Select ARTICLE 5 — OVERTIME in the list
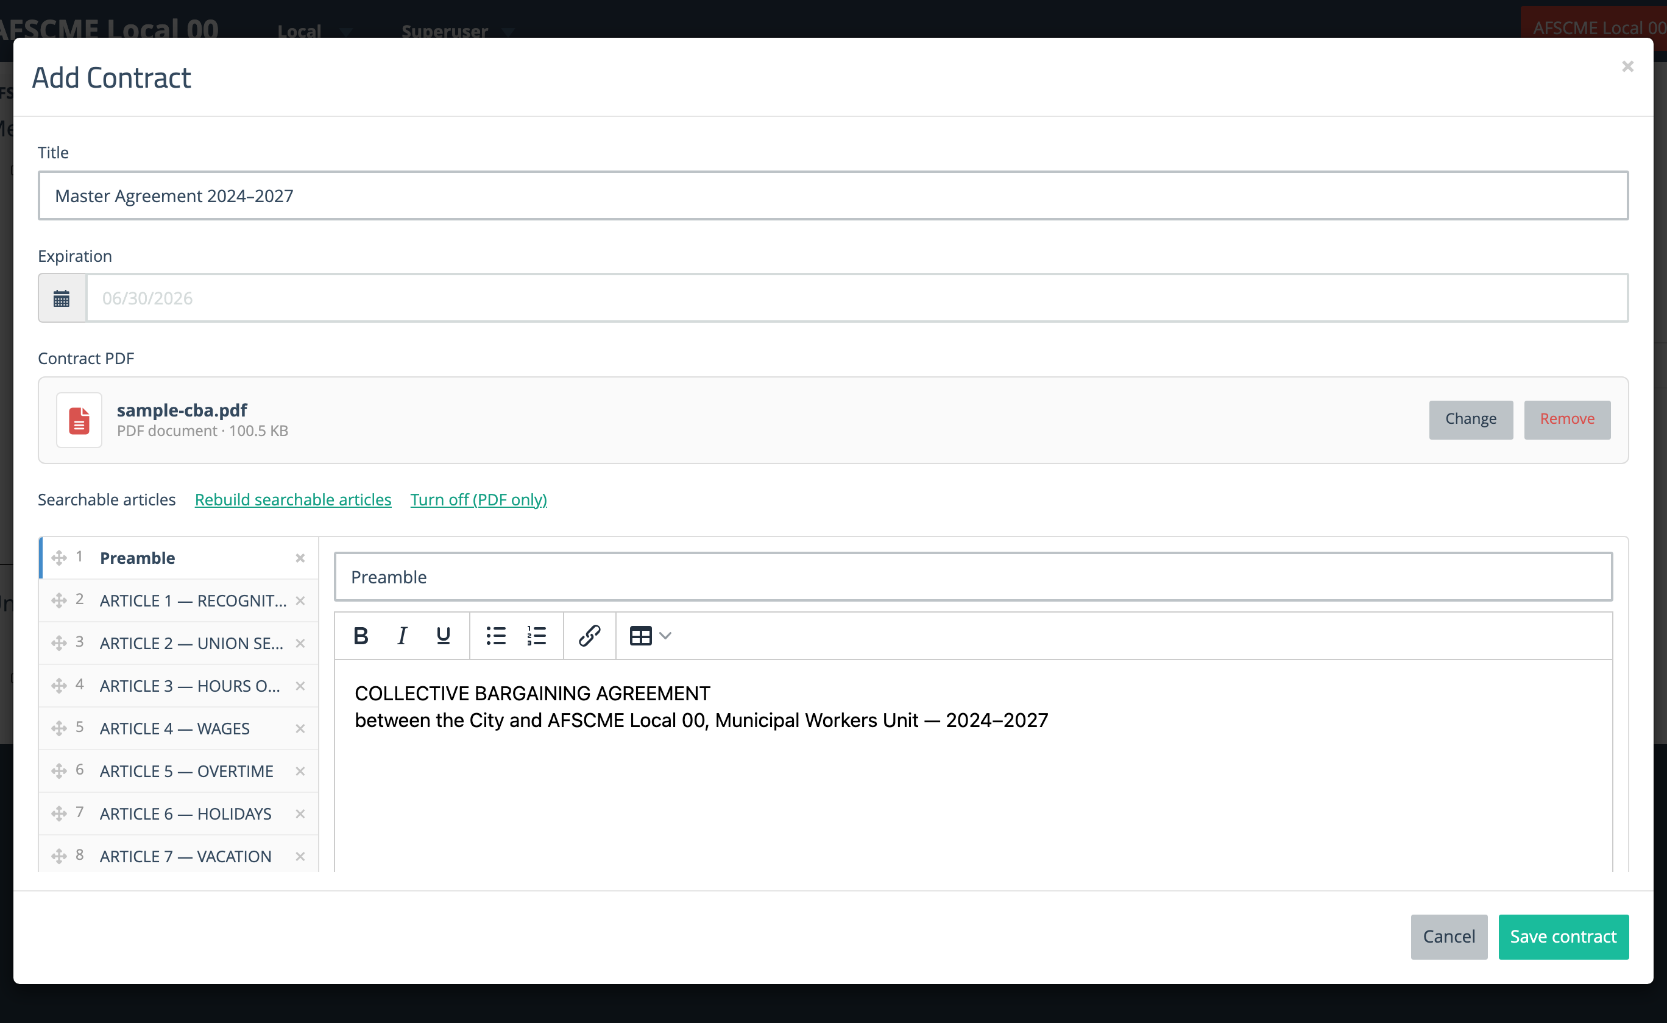Screen dimensions: 1667x1023 tap(179, 772)
